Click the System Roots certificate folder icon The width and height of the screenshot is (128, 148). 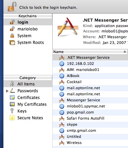pyautogui.click(x=12, y=43)
